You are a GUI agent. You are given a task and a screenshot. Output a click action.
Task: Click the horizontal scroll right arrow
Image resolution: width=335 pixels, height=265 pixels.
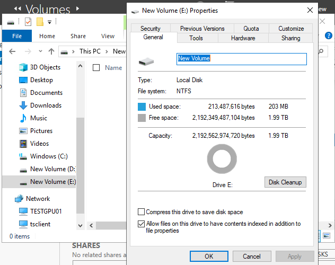[x=330, y=225]
